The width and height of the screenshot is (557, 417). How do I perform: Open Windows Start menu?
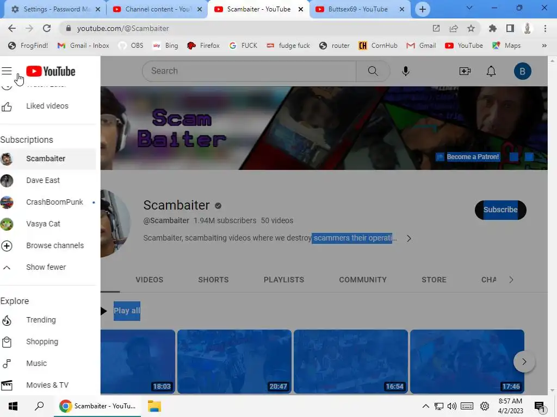click(13, 406)
